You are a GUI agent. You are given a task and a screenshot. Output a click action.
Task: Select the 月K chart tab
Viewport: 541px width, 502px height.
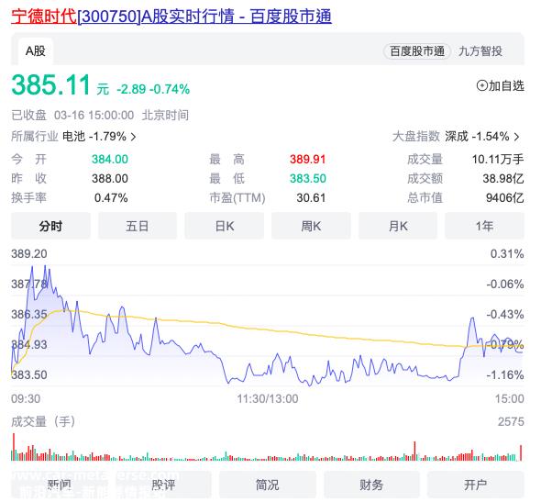(398, 226)
